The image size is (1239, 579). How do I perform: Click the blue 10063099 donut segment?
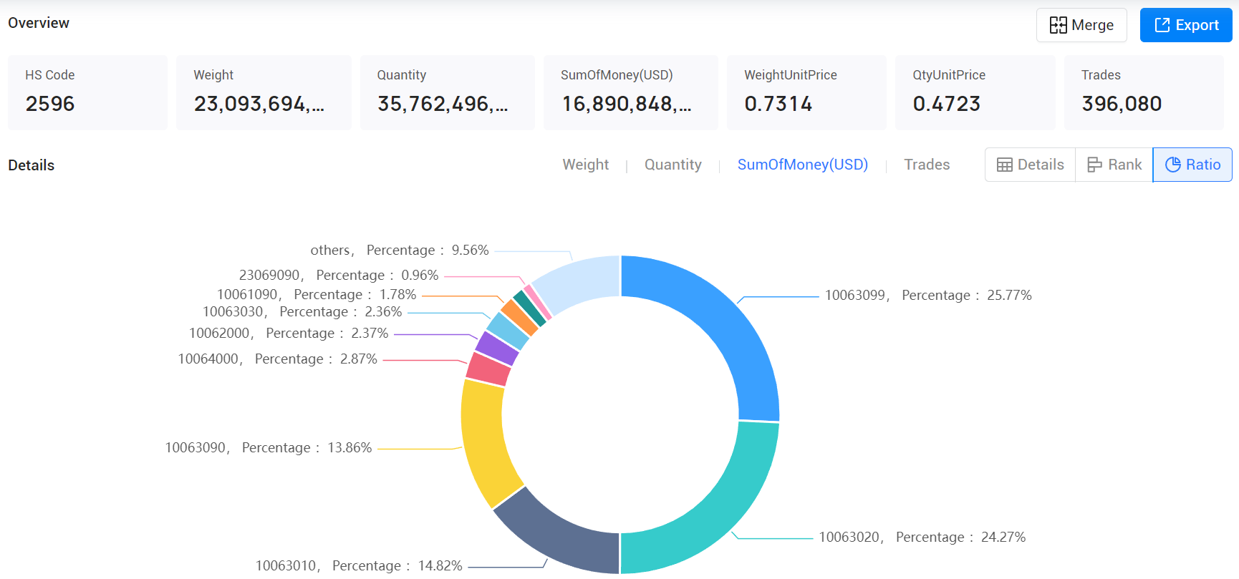722,320
